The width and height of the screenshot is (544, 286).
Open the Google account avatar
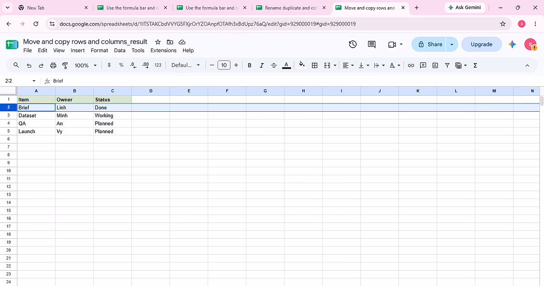coord(530,44)
